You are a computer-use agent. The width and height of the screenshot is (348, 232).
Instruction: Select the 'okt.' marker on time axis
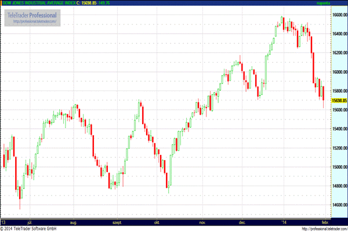tap(157, 223)
